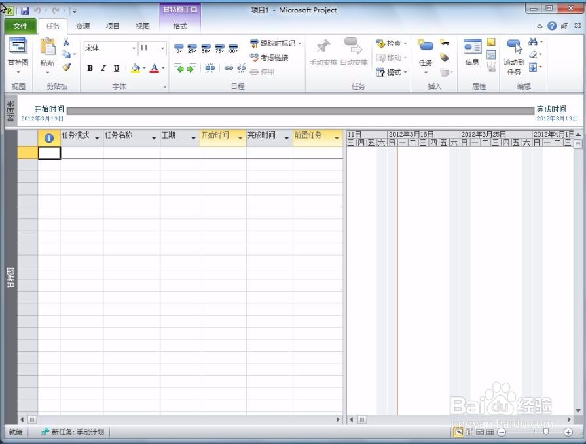Image resolution: width=586 pixels, height=444 pixels.
Task: Click the Find binoculars icon
Action: [x=534, y=42]
